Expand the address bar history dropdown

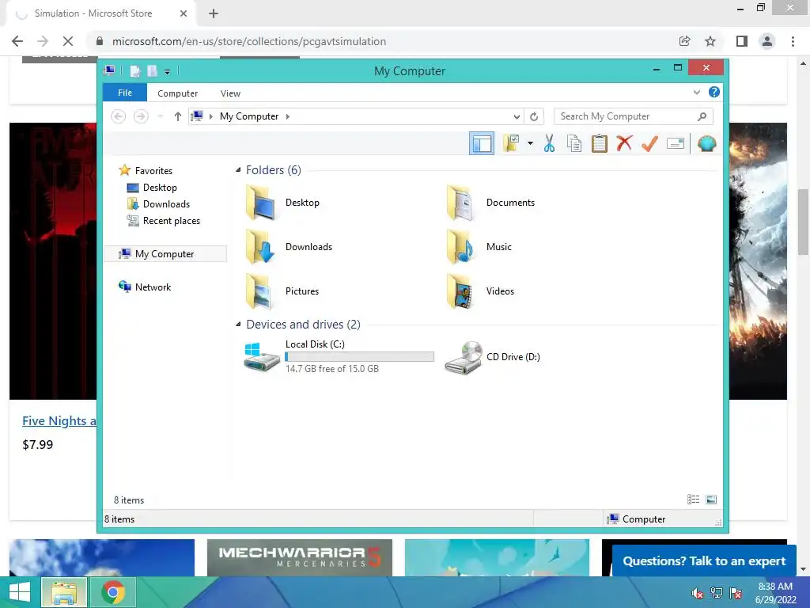(x=517, y=117)
